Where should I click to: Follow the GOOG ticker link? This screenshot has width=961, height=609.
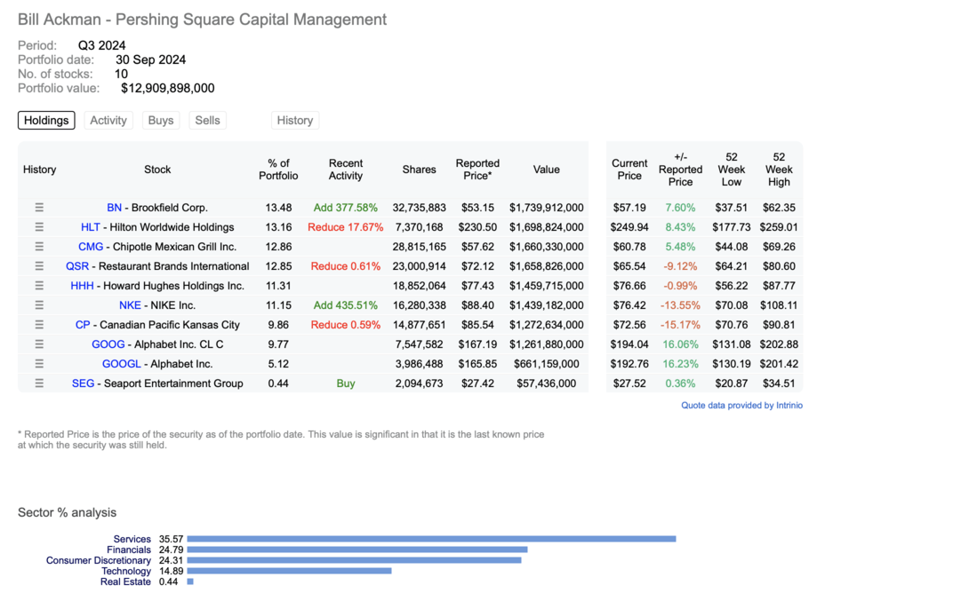108,344
